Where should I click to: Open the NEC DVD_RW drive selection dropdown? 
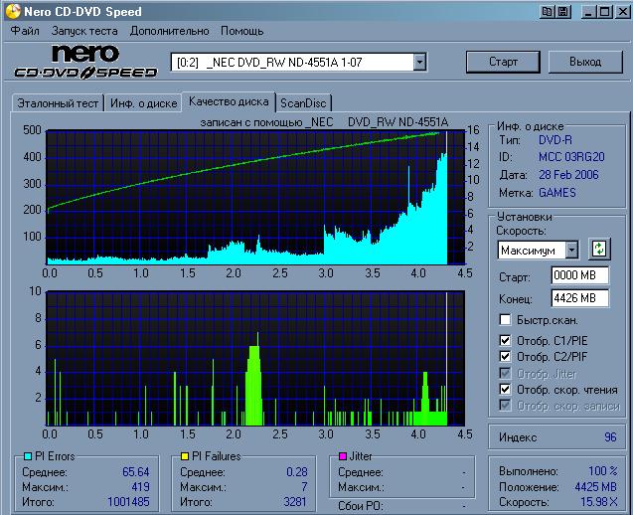[419, 62]
